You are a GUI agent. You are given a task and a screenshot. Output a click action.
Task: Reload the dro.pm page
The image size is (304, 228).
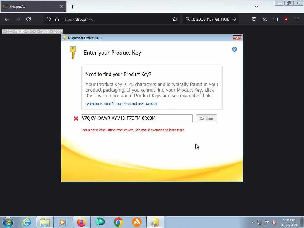(x=28, y=19)
